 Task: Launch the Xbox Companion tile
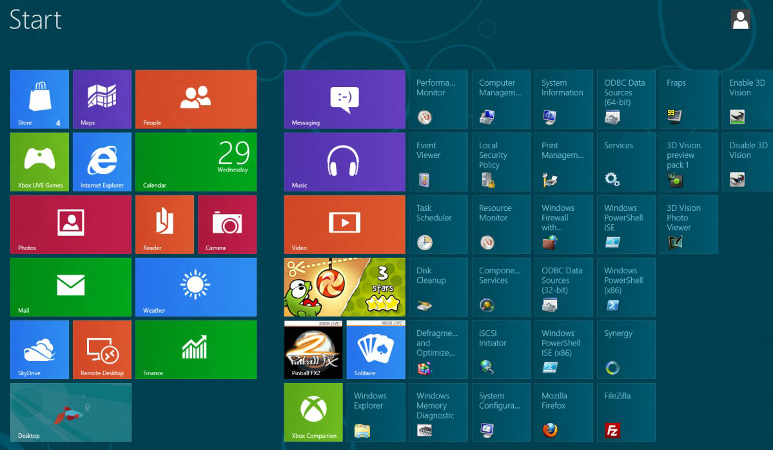(x=313, y=412)
